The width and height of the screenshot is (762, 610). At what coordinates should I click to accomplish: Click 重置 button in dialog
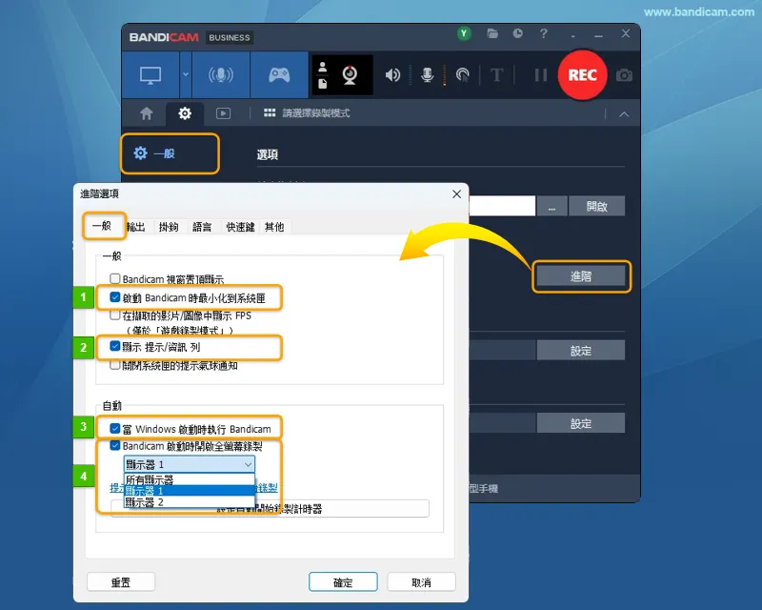(121, 582)
